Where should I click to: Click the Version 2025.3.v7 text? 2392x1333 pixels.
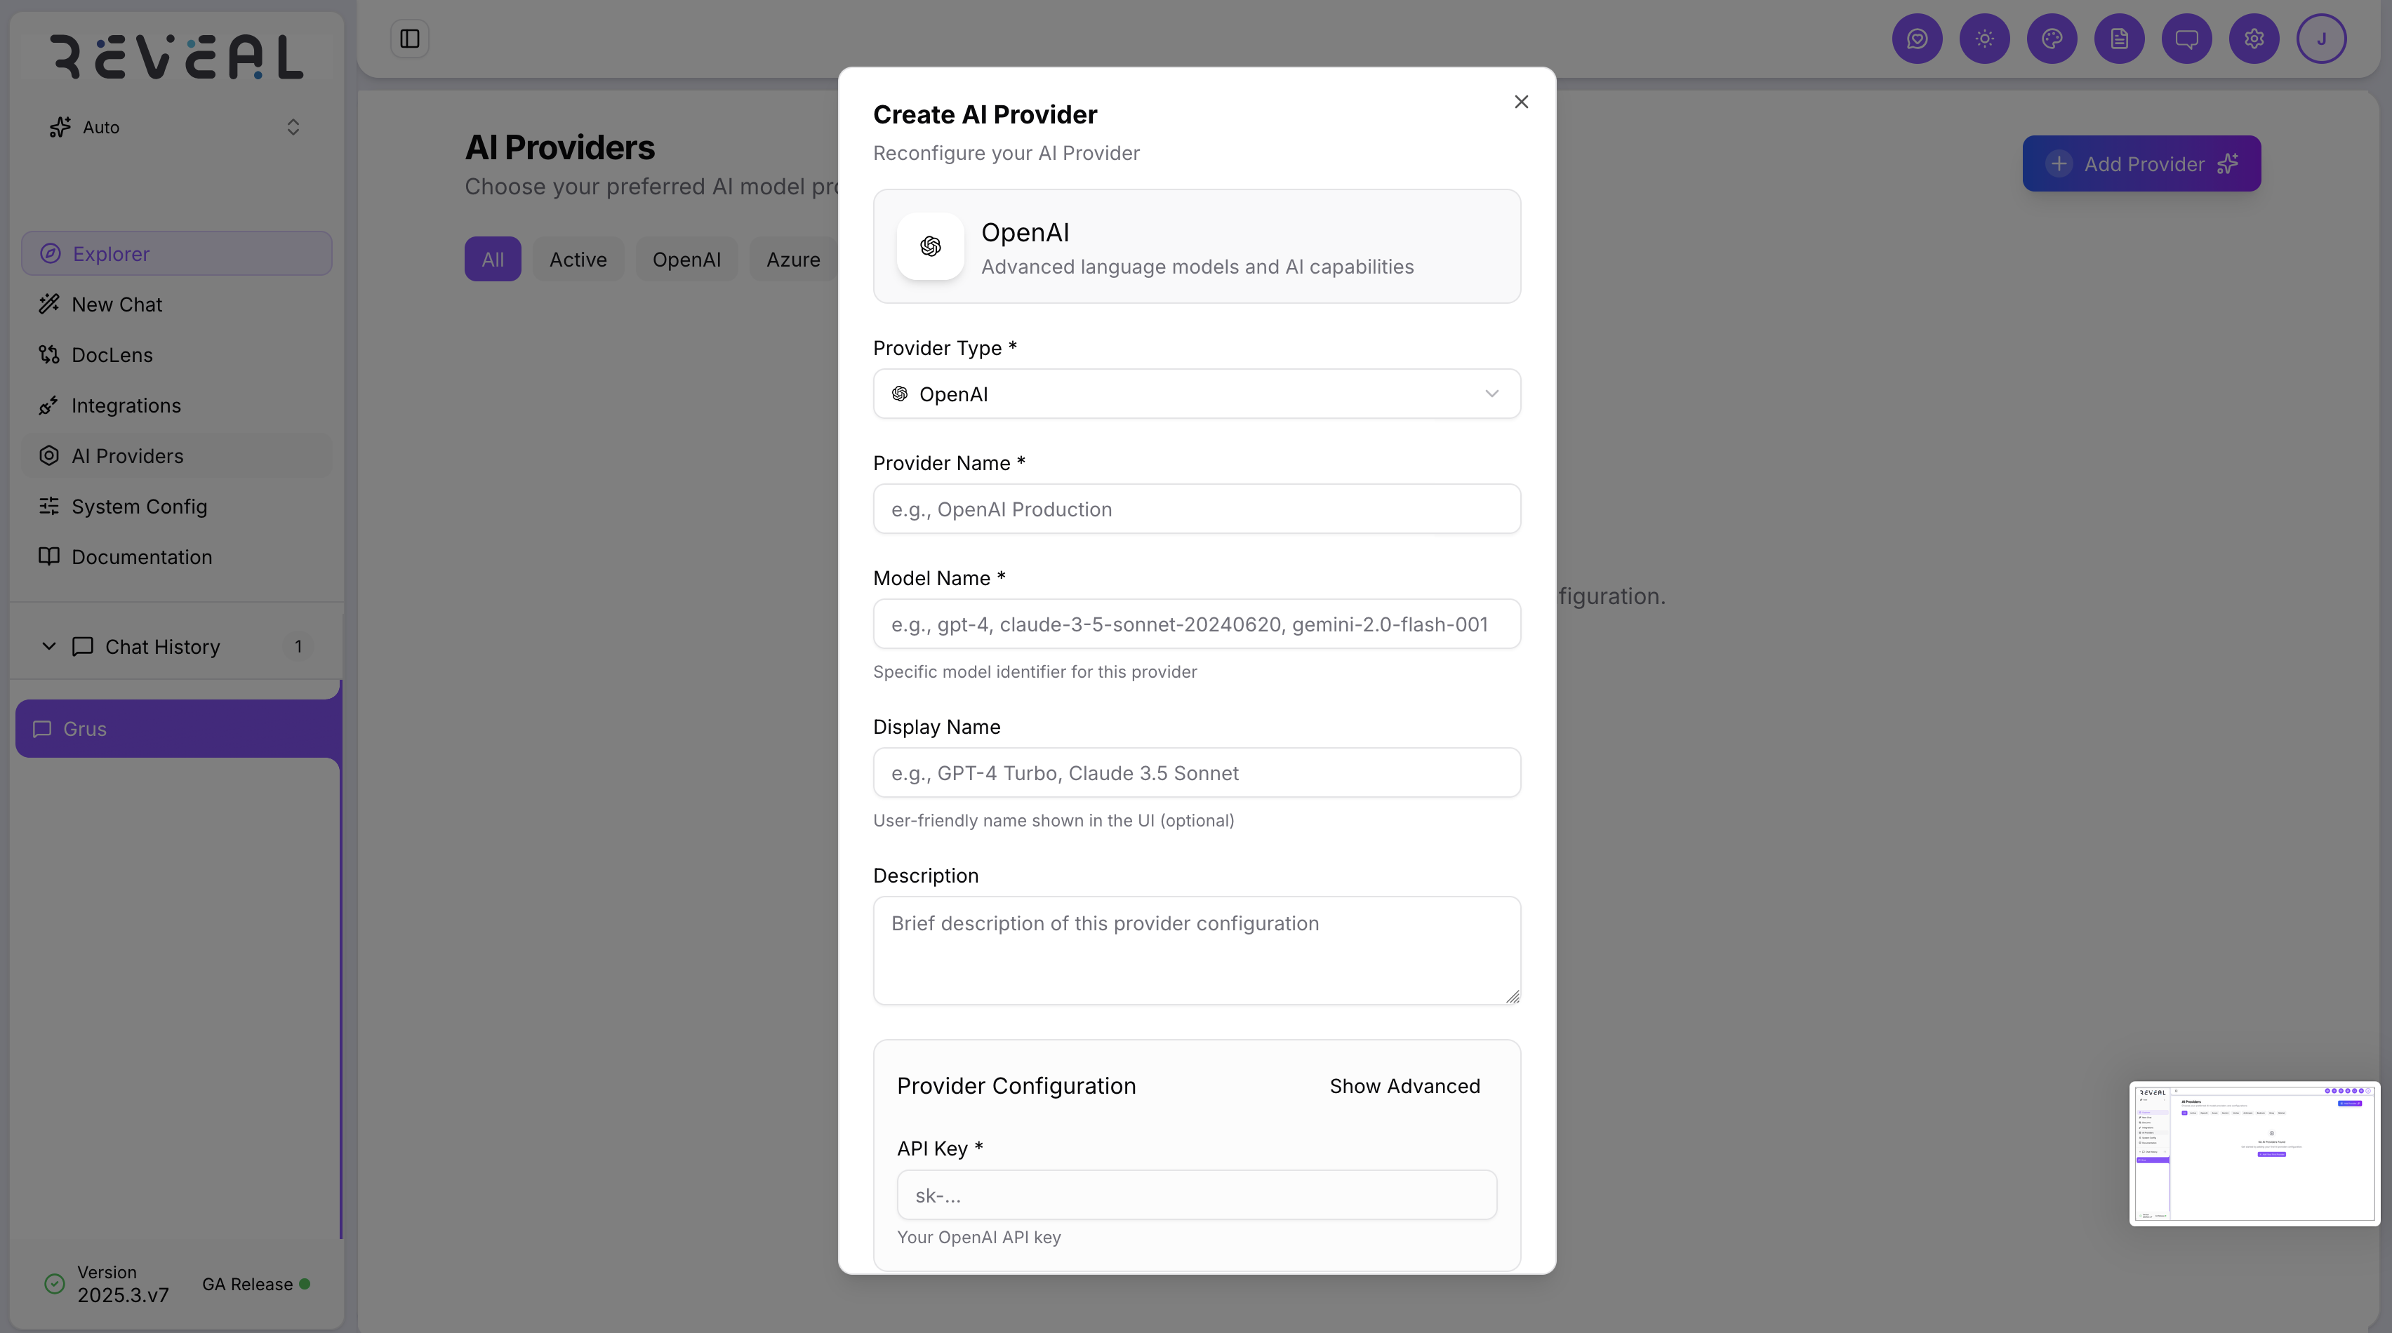(x=123, y=1284)
